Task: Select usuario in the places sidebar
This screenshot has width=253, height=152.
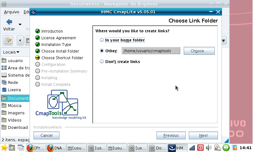Action: [x=15, y=60]
